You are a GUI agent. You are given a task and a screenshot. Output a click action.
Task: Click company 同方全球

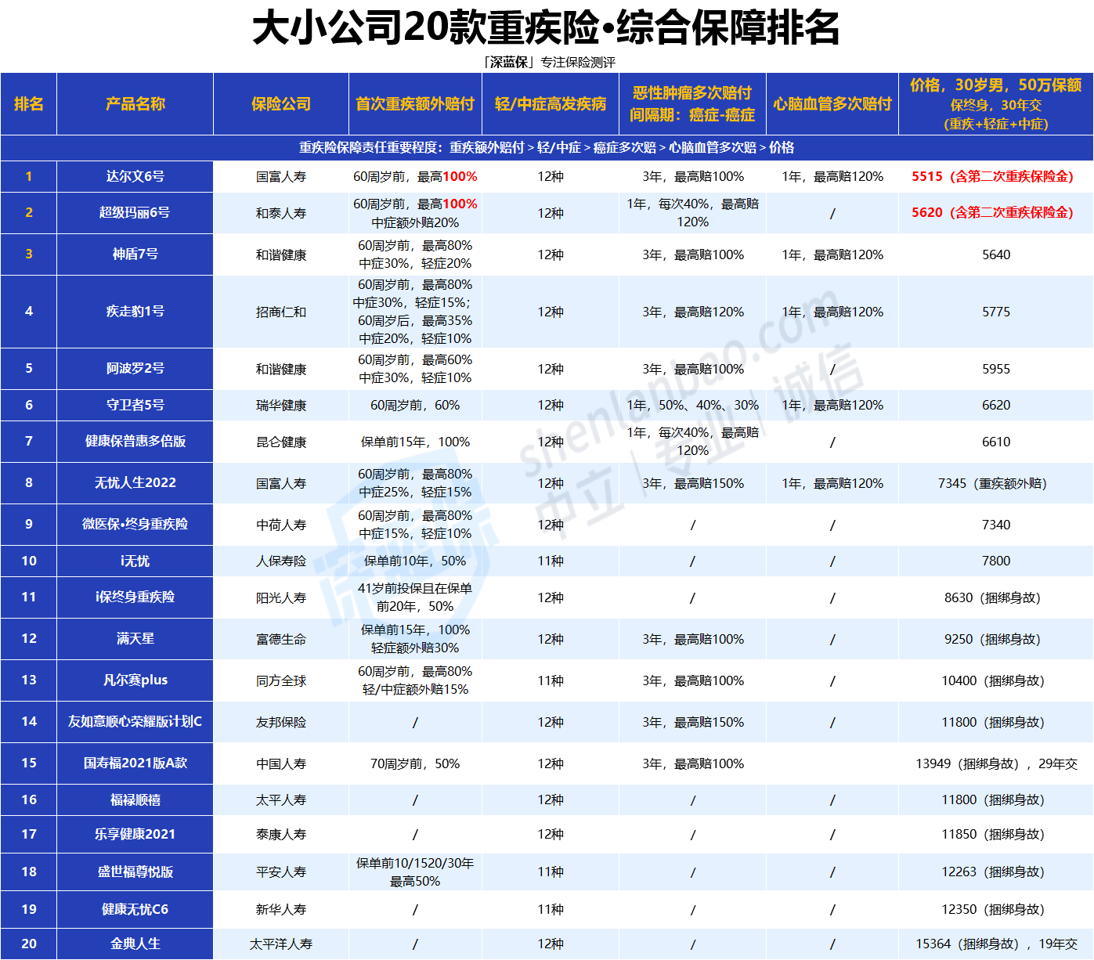click(281, 680)
